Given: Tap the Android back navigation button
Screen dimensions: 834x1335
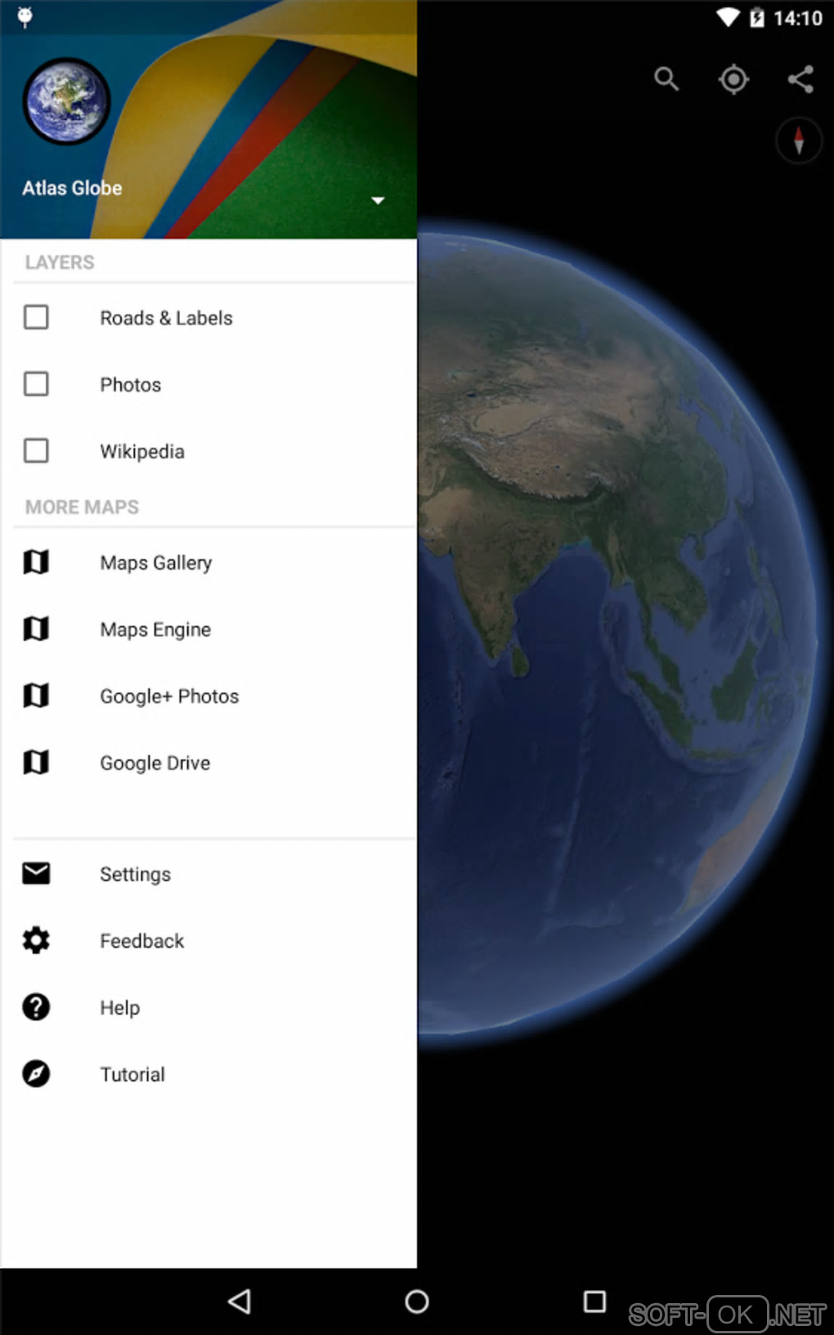Looking at the screenshot, I should 240,1301.
